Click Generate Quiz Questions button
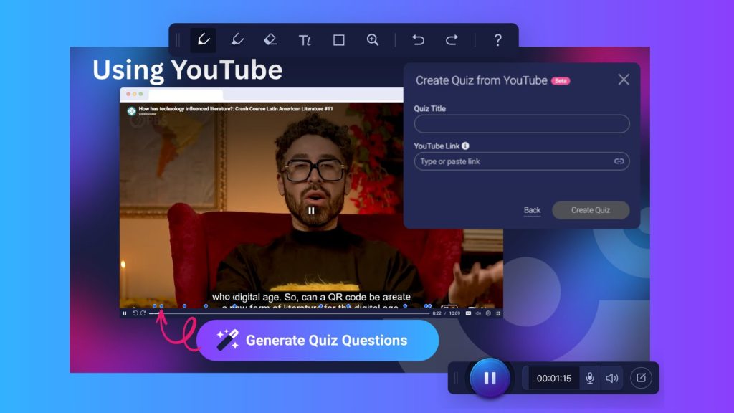The height and width of the screenshot is (413, 734). tap(318, 341)
